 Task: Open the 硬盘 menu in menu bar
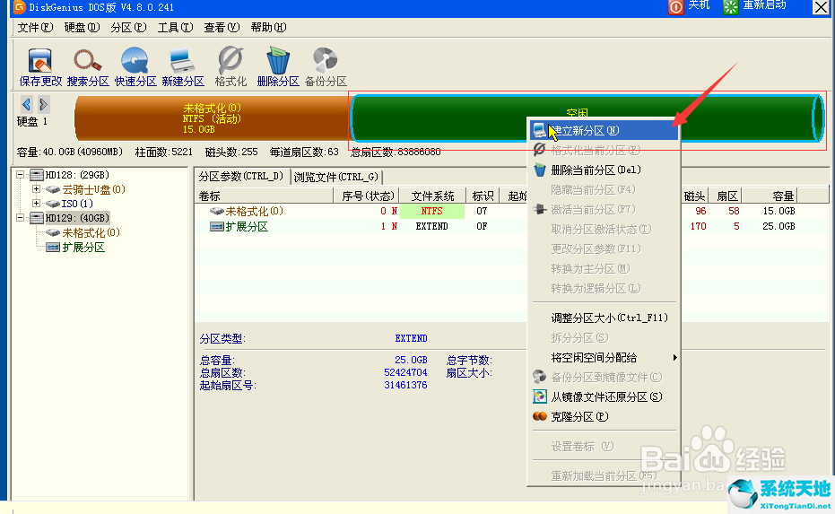click(82, 27)
